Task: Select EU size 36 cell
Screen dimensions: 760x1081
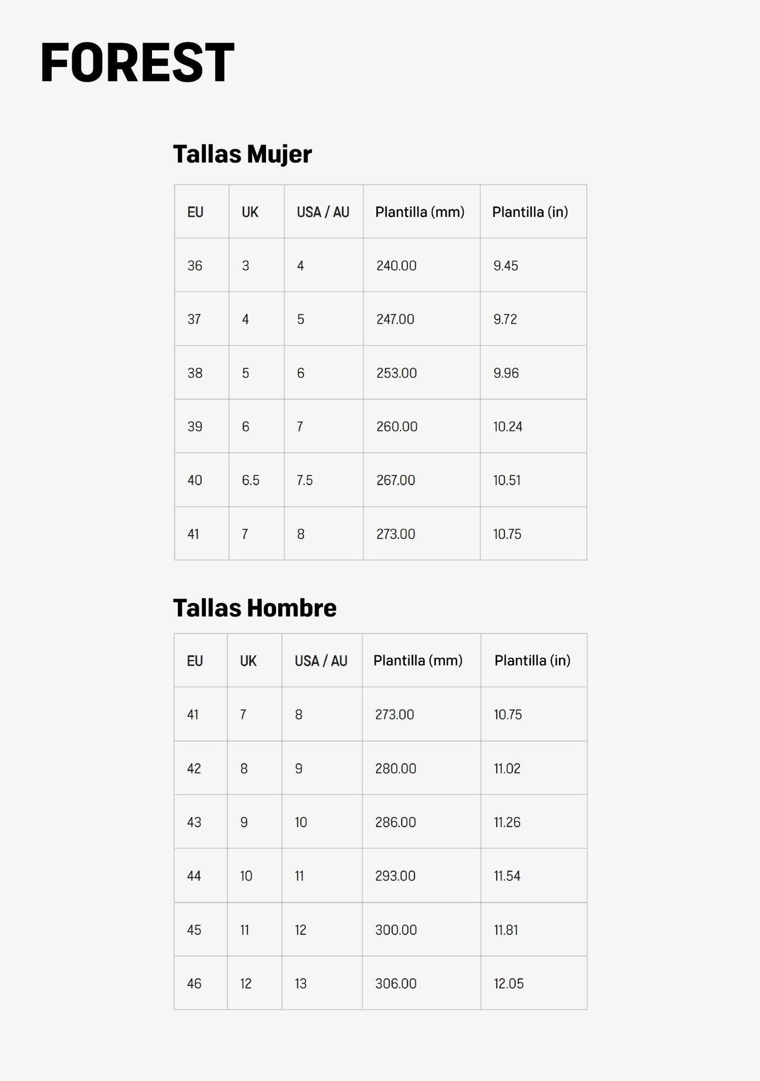Action: (202, 265)
